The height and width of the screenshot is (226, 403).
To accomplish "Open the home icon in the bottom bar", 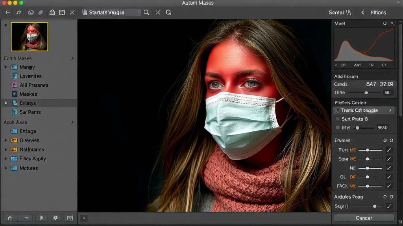I will [x=10, y=218].
